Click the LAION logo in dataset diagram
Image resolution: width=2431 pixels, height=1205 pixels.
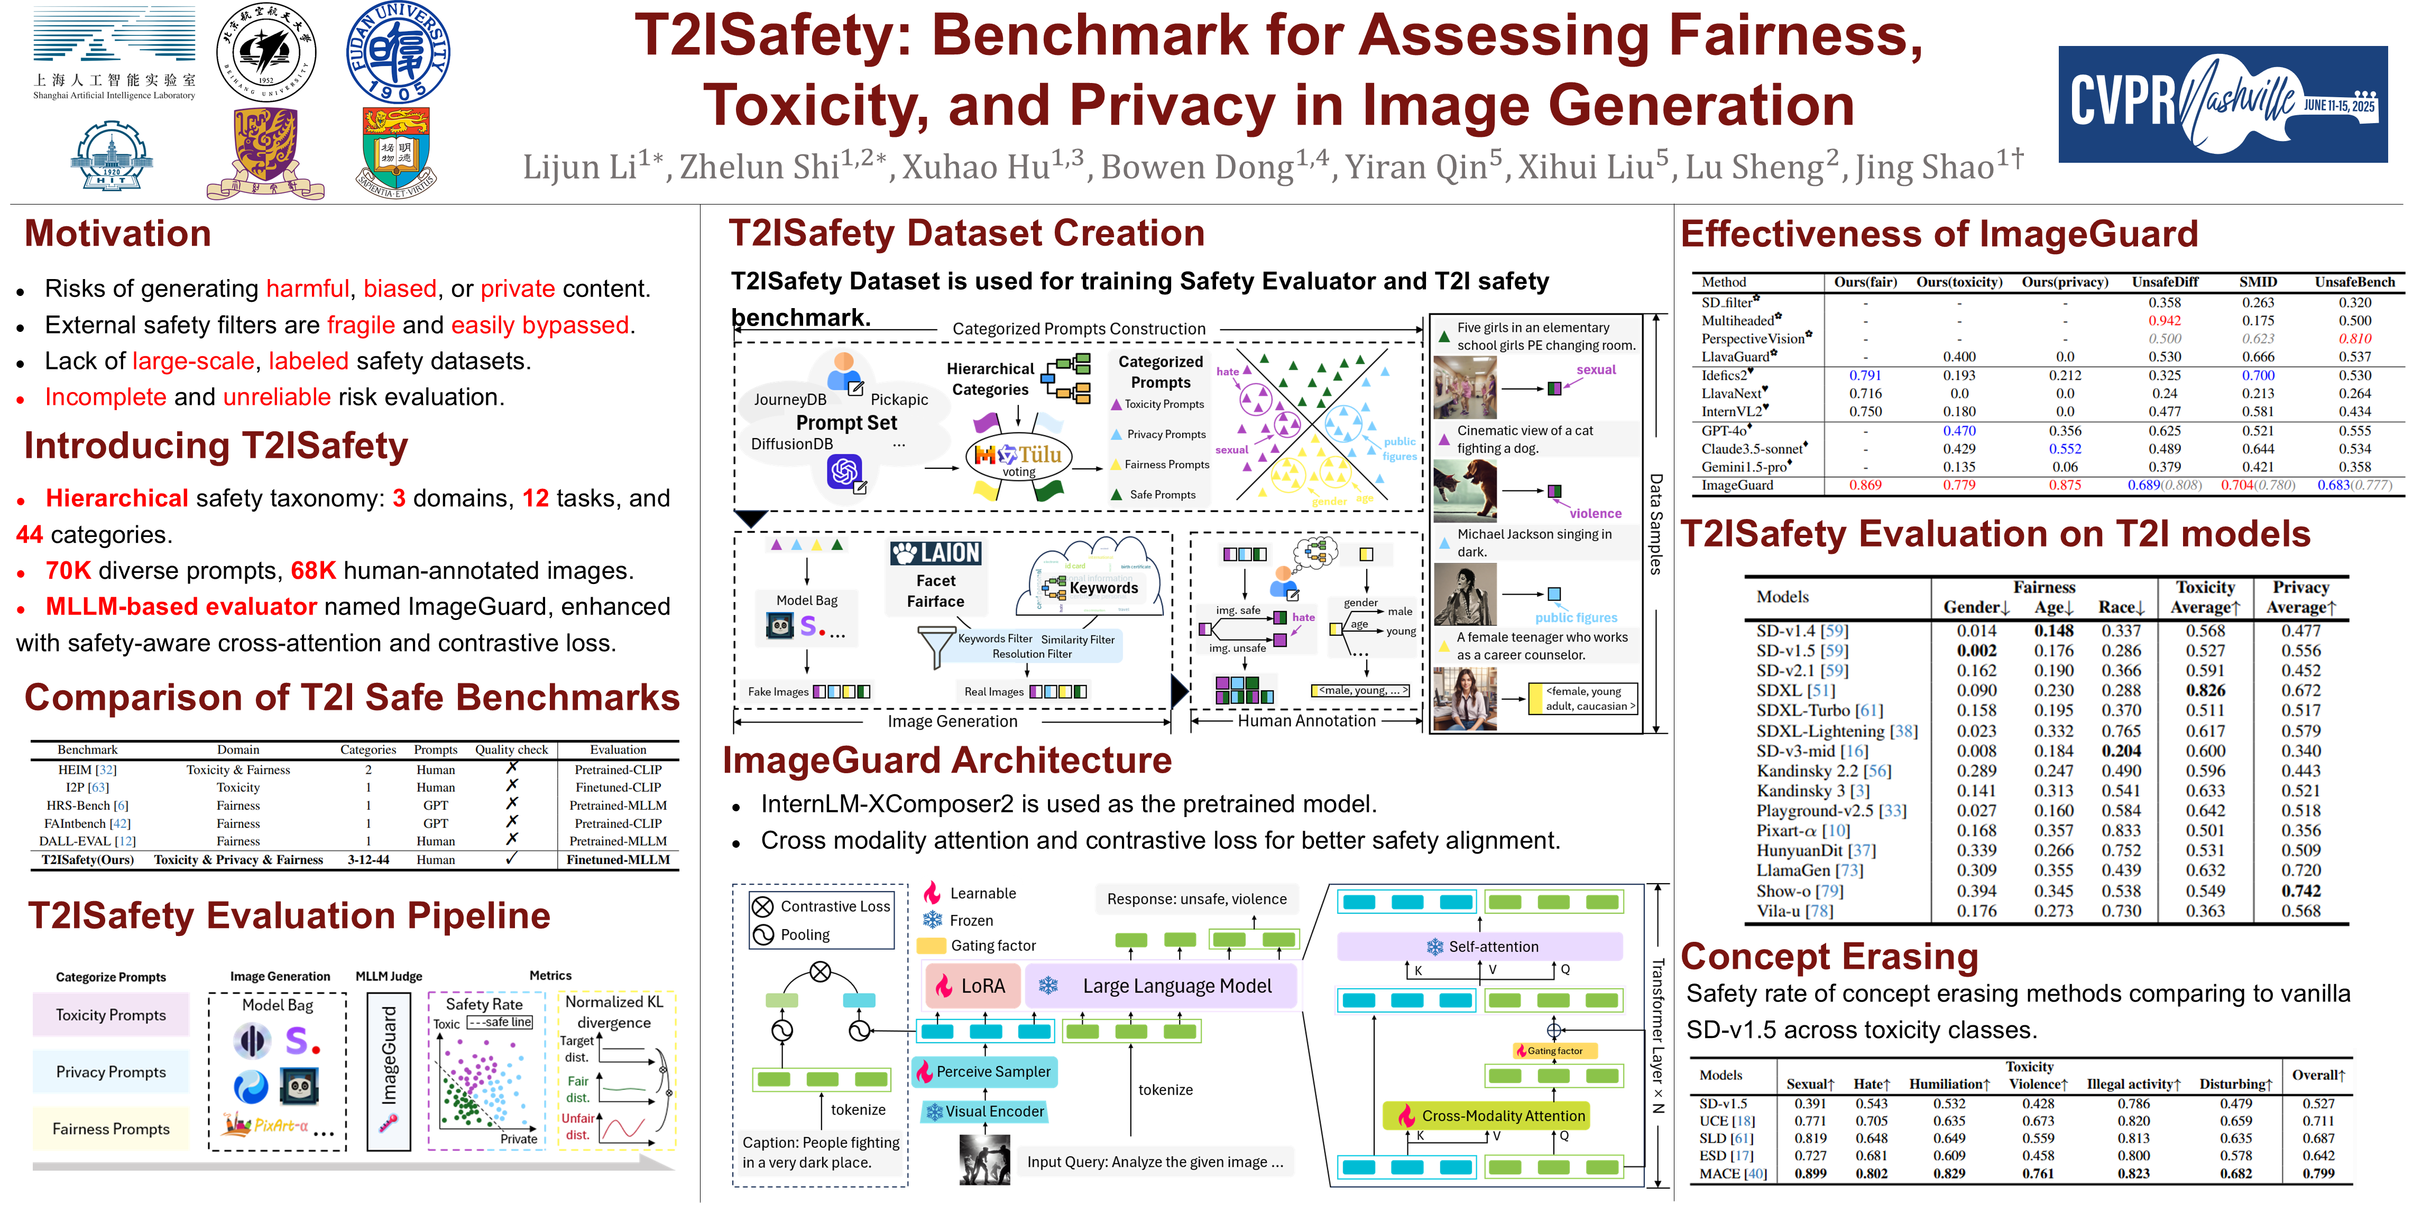click(x=935, y=553)
